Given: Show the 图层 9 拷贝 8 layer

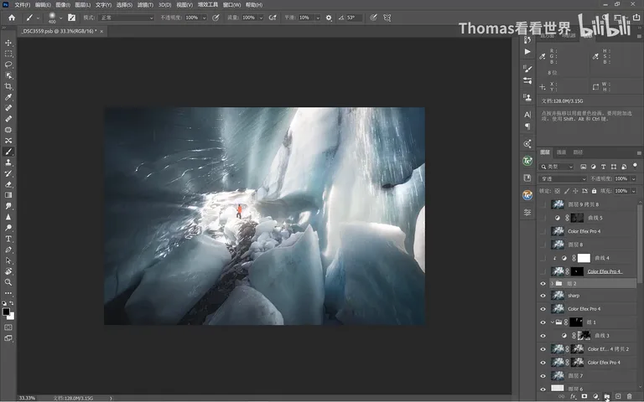Looking at the screenshot, I should click(543, 204).
